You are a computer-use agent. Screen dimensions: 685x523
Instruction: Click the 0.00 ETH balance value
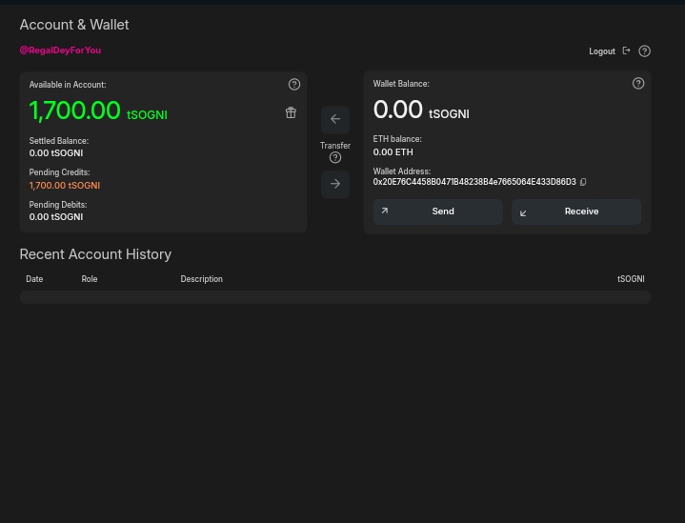(x=393, y=152)
